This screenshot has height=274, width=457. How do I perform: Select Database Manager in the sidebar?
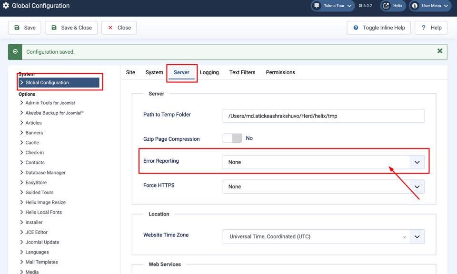[x=46, y=173]
